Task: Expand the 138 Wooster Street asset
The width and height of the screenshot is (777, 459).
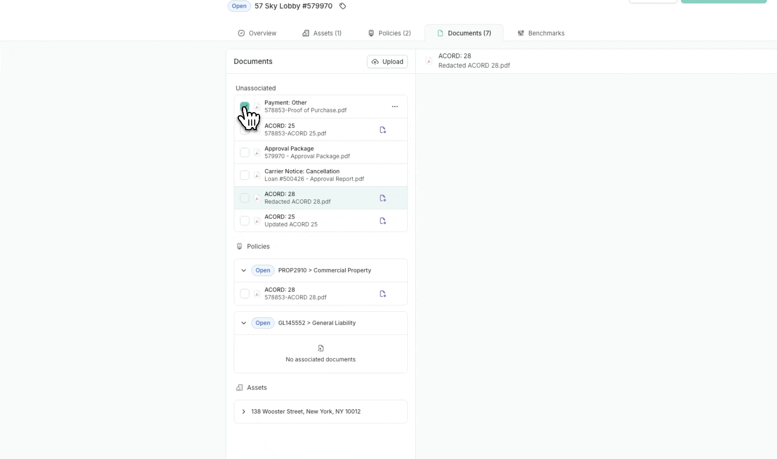Action: tap(244, 411)
